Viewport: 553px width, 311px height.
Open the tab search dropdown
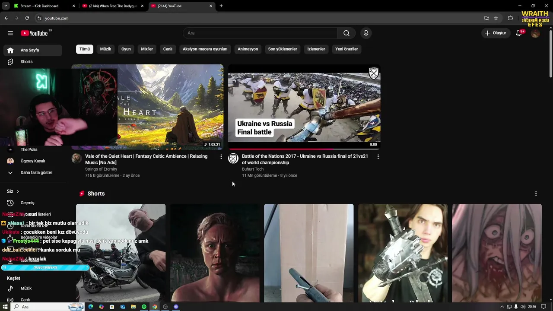pyautogui.click(x=6, y=6)
